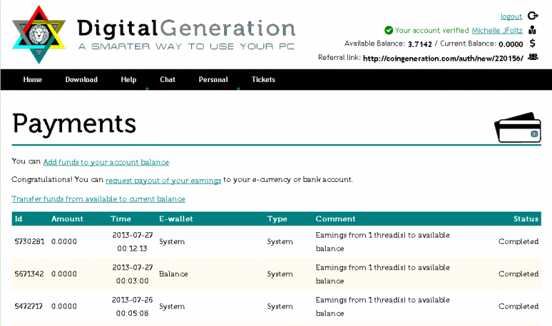Click the green account verified checkmark
Screen dimensions: 552x326
388,30
